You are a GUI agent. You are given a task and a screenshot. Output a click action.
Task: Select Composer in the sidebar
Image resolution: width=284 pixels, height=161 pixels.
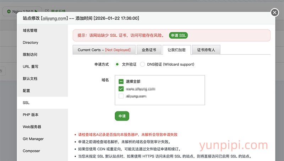coord(32,151)
